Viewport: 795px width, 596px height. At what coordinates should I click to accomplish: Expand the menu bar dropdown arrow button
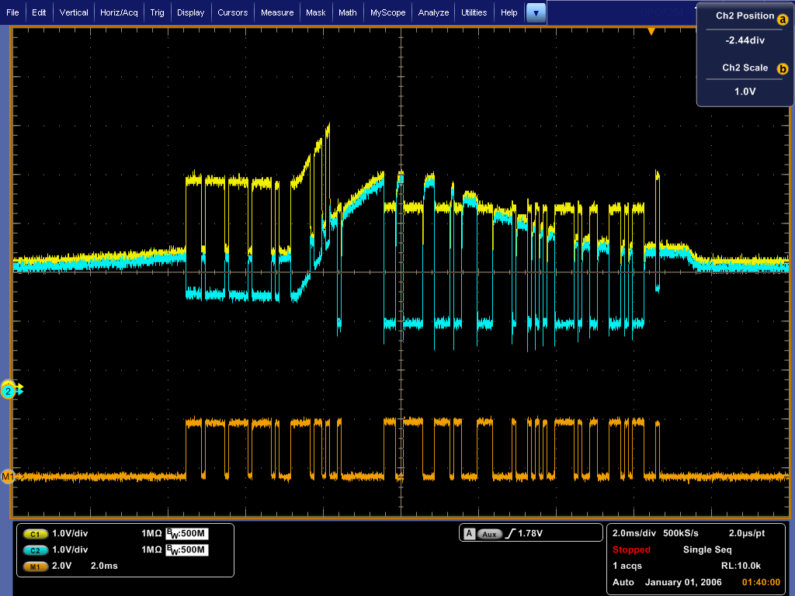(x=536, y=12)
